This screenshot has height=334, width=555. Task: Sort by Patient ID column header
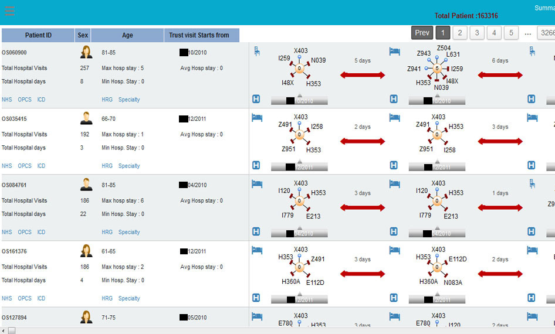click(x=38, y=35)
